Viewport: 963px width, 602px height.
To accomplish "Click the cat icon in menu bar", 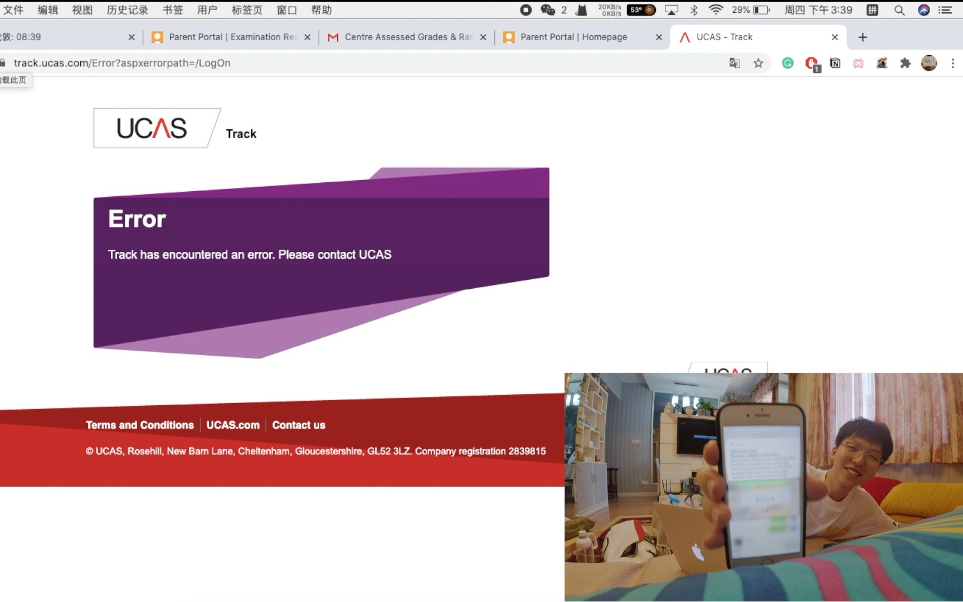I will [x=582, y=10].
